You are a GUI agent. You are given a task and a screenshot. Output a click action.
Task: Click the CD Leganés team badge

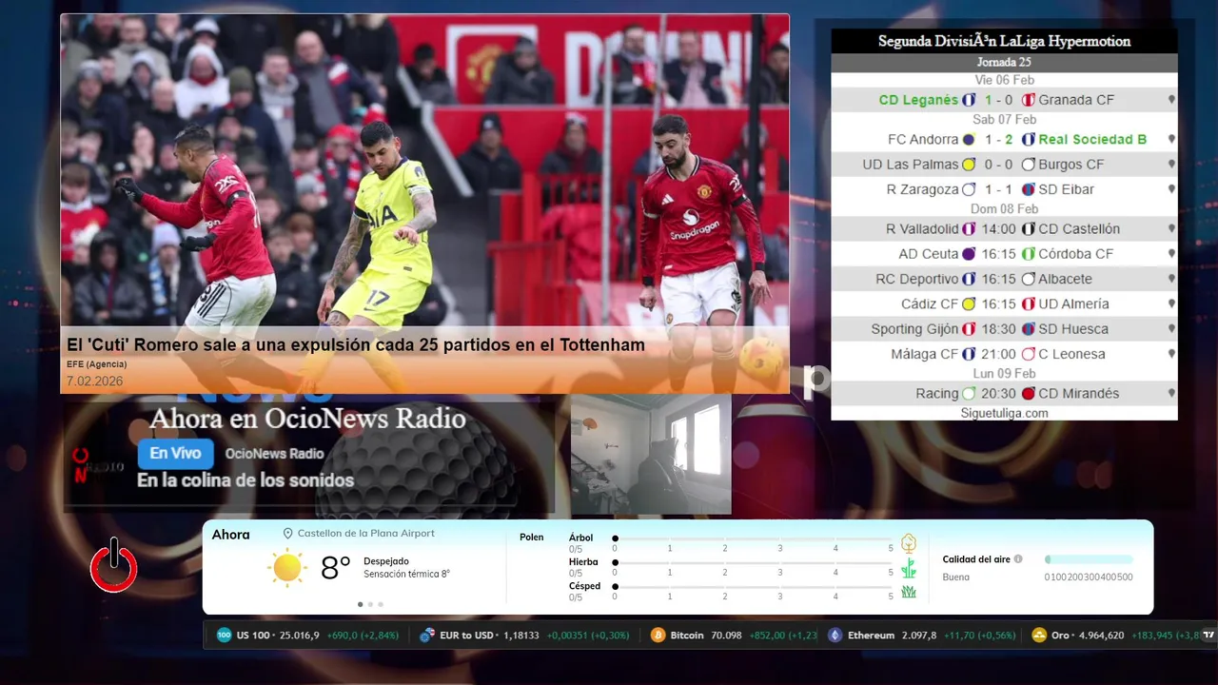(969, 100)
